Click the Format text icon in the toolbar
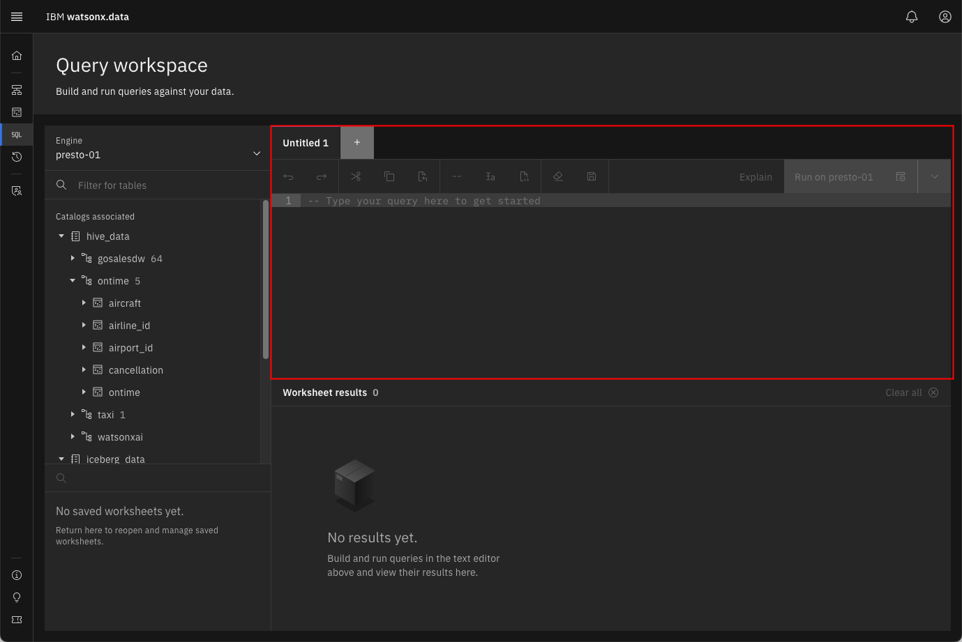 coord(490,177)
